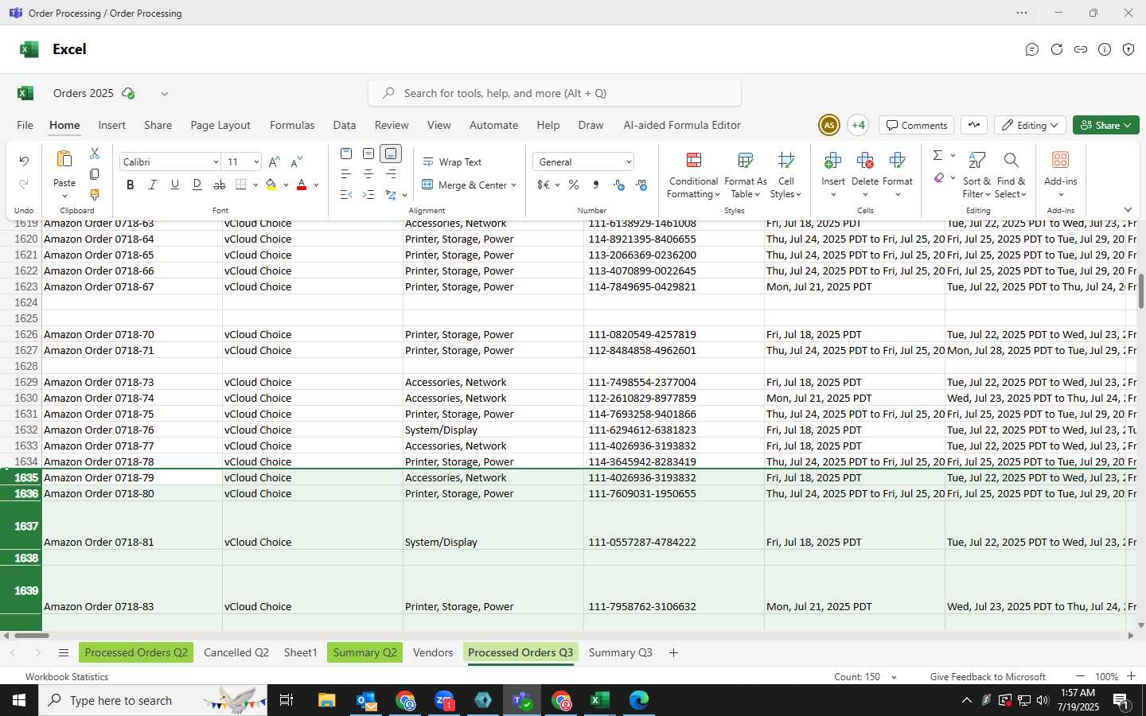Set top vertical alignment

tap(346, 154)
